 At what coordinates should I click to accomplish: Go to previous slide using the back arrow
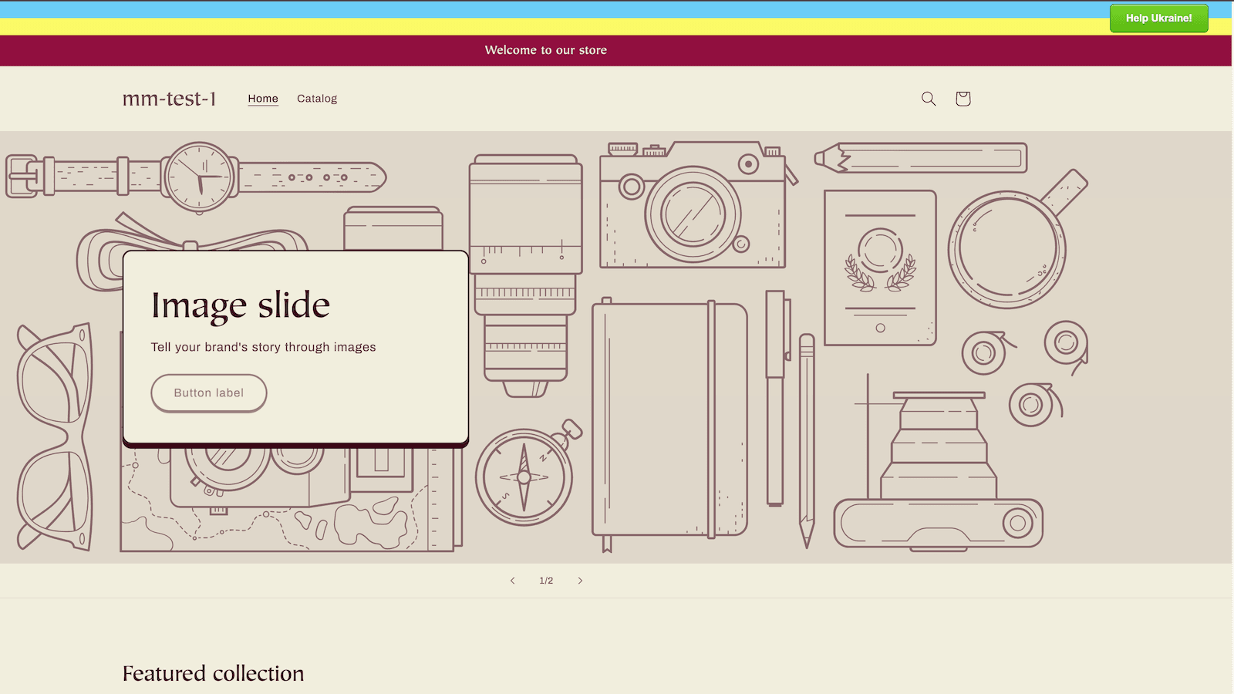pos(512,580)
